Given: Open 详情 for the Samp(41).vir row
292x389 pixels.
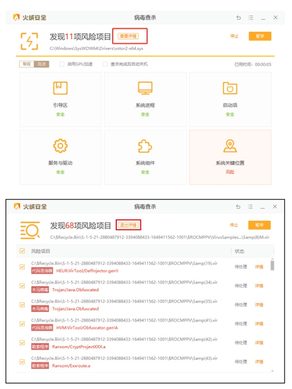Looking at the screenshot, I should coord(259,324).
